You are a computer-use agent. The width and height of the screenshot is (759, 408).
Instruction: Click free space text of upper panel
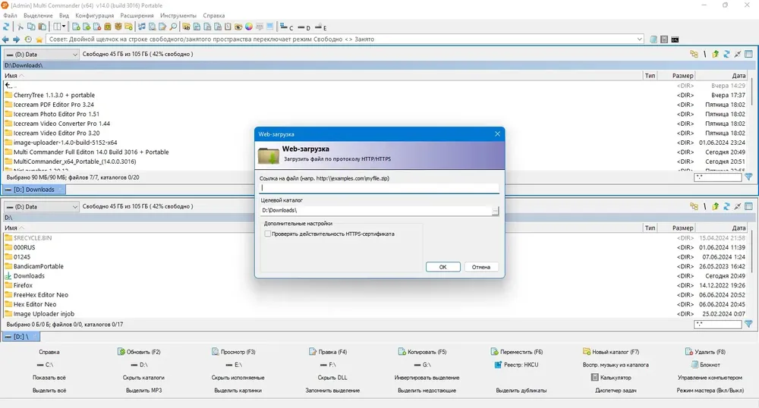[x=137, y=54]
